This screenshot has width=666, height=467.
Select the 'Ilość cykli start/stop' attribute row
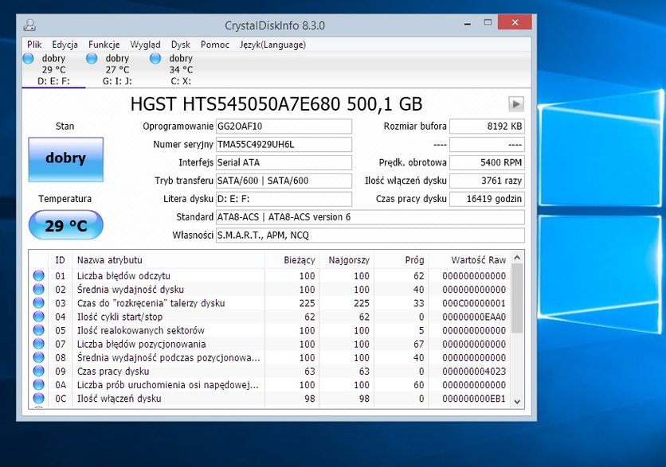tap(270, 317)
